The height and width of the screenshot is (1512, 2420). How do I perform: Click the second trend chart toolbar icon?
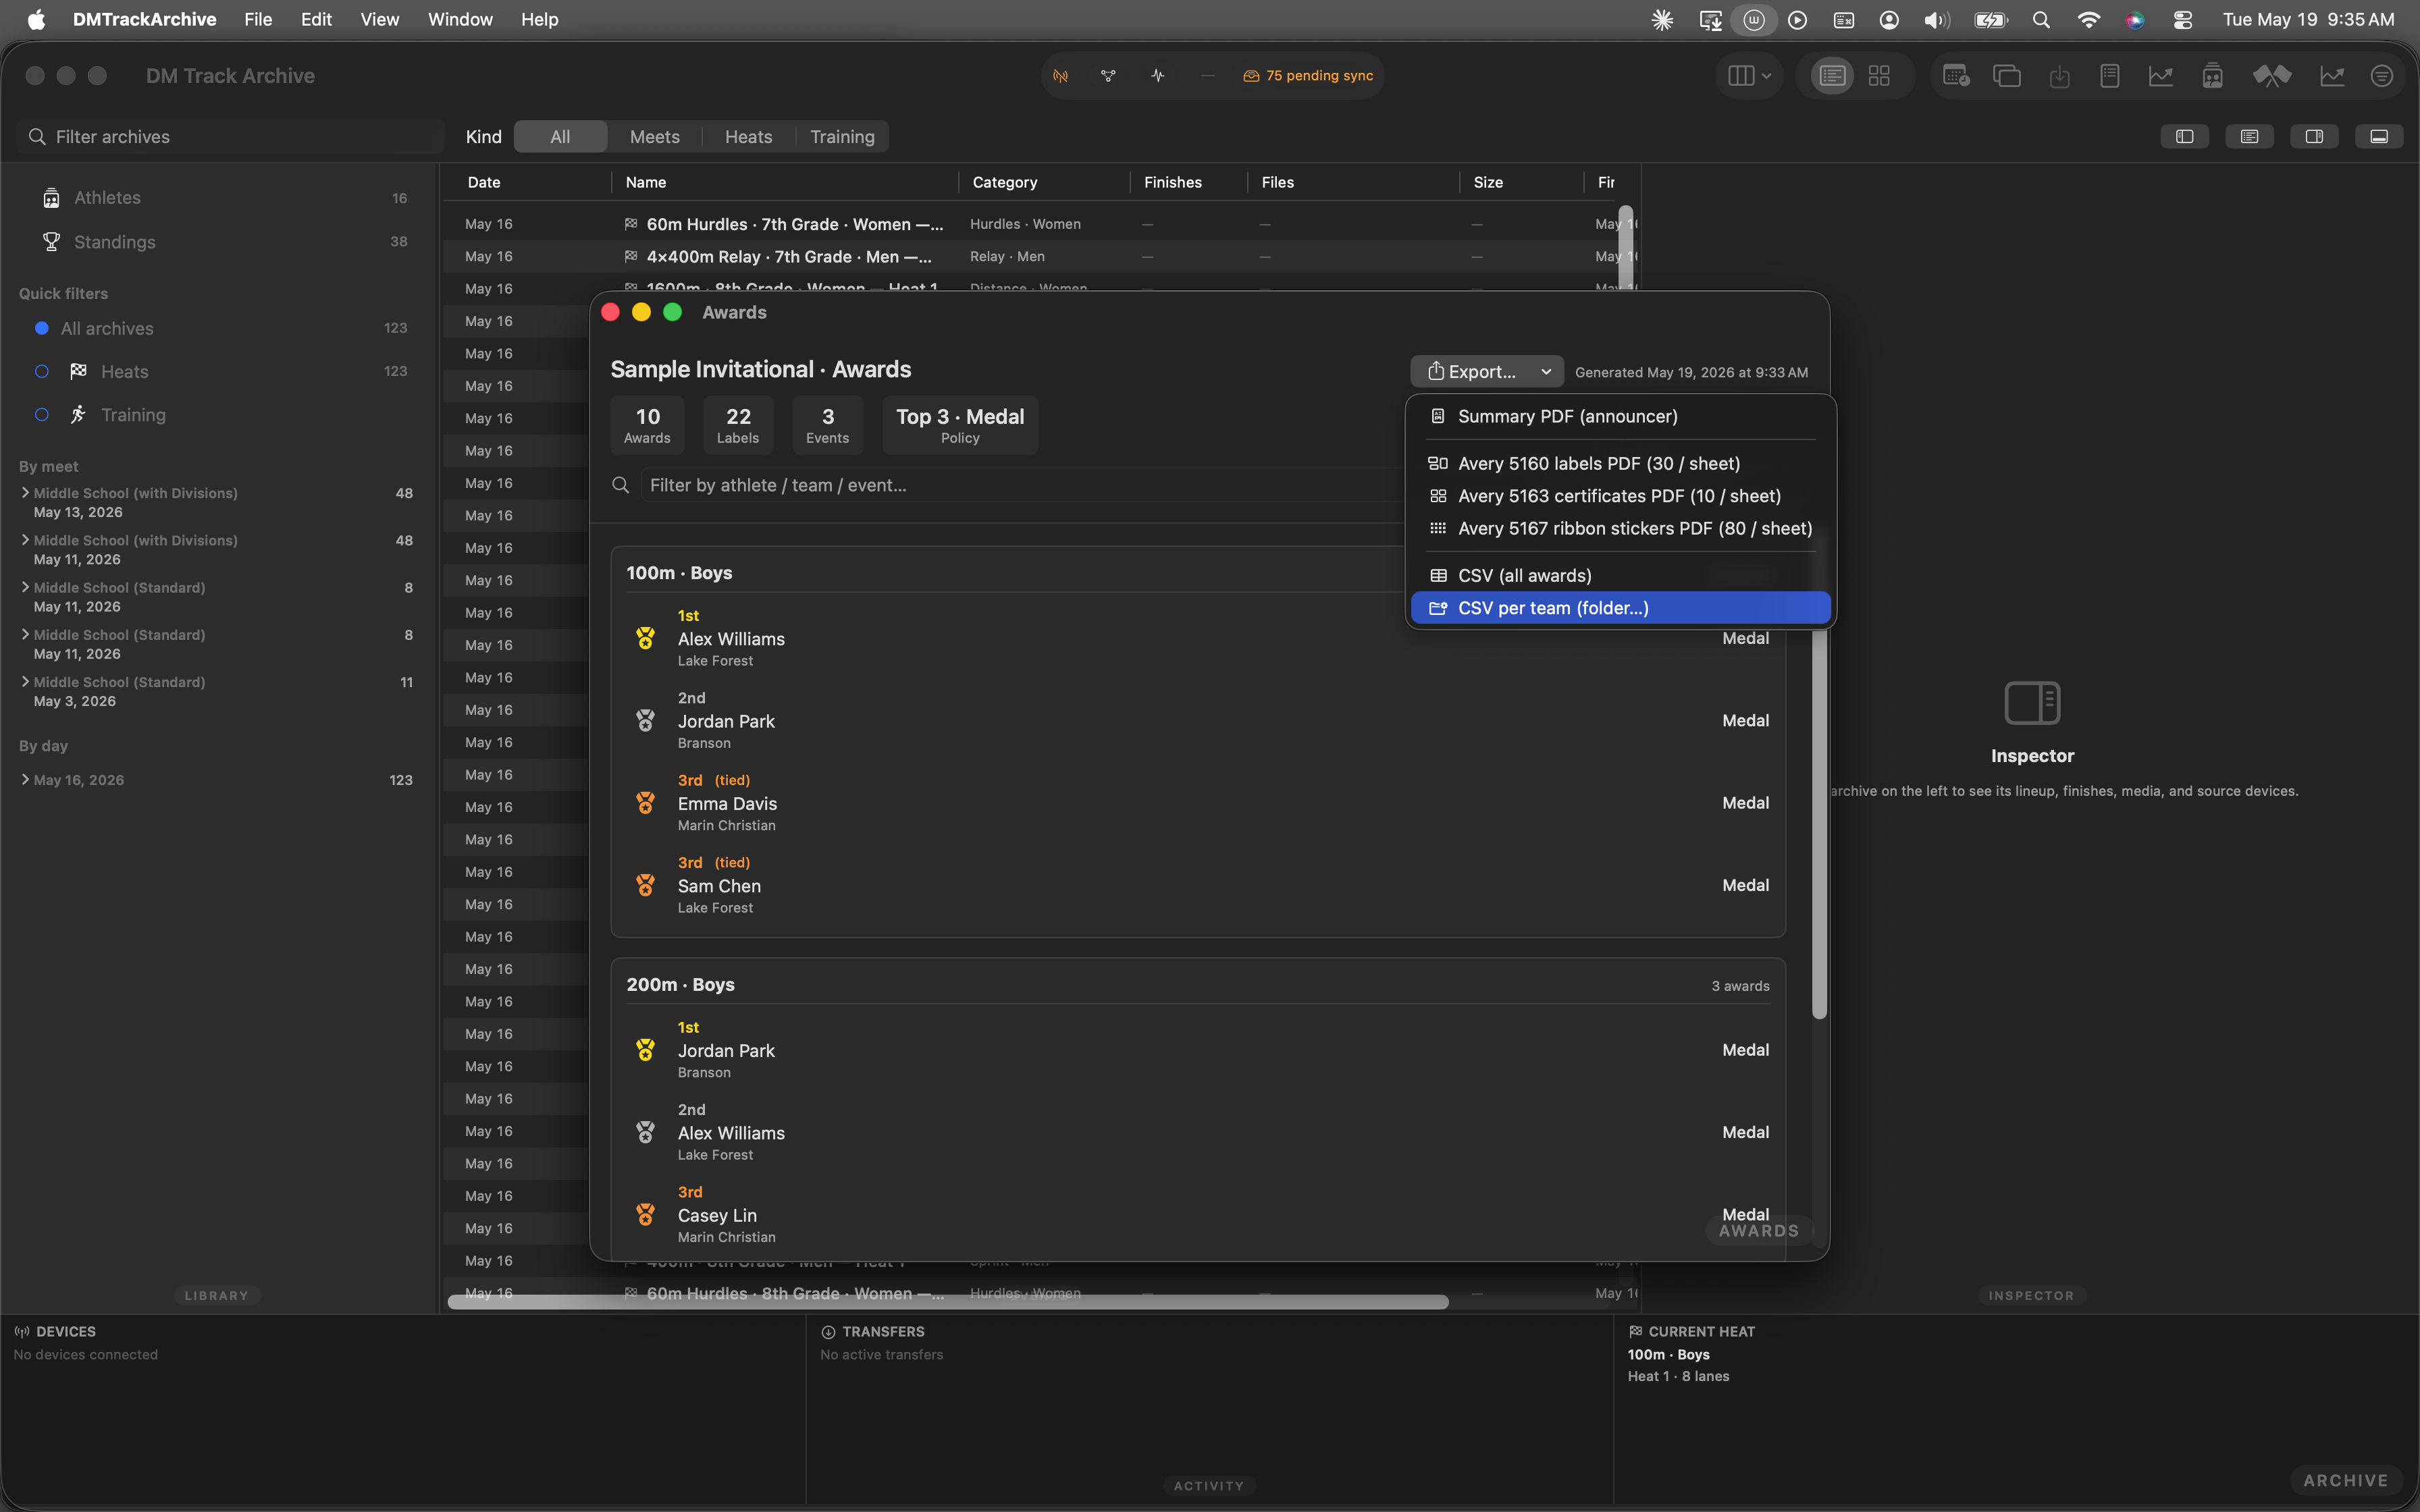pyautogui.click(x=2332, y=76)
